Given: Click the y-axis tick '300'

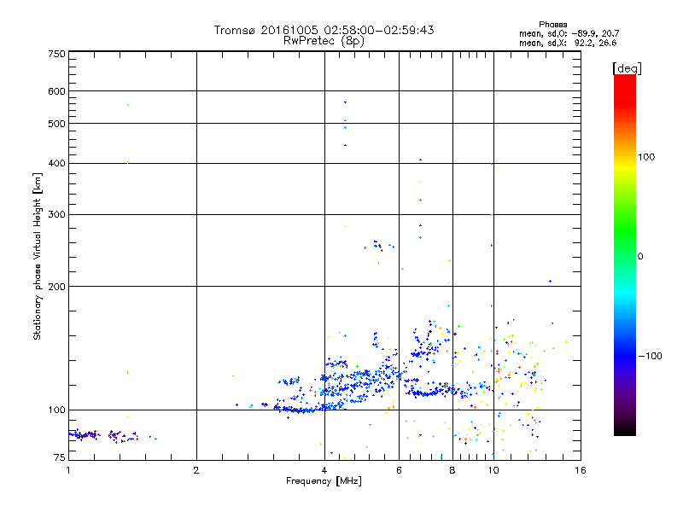Looking at the screenshot, I should pyautogui.click(x=57, y=215).
